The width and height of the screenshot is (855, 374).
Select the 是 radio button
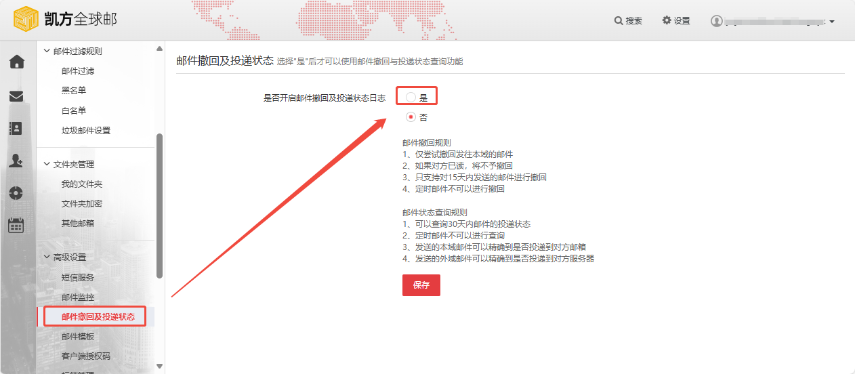tap(411, 98)
